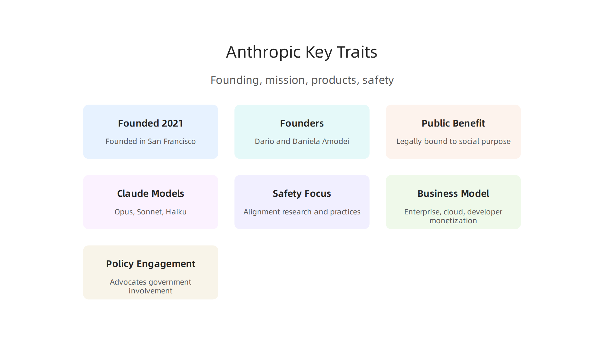Select 'Advocates government involvement' description
The image size is (604, 340).
[x=150, y=286]
